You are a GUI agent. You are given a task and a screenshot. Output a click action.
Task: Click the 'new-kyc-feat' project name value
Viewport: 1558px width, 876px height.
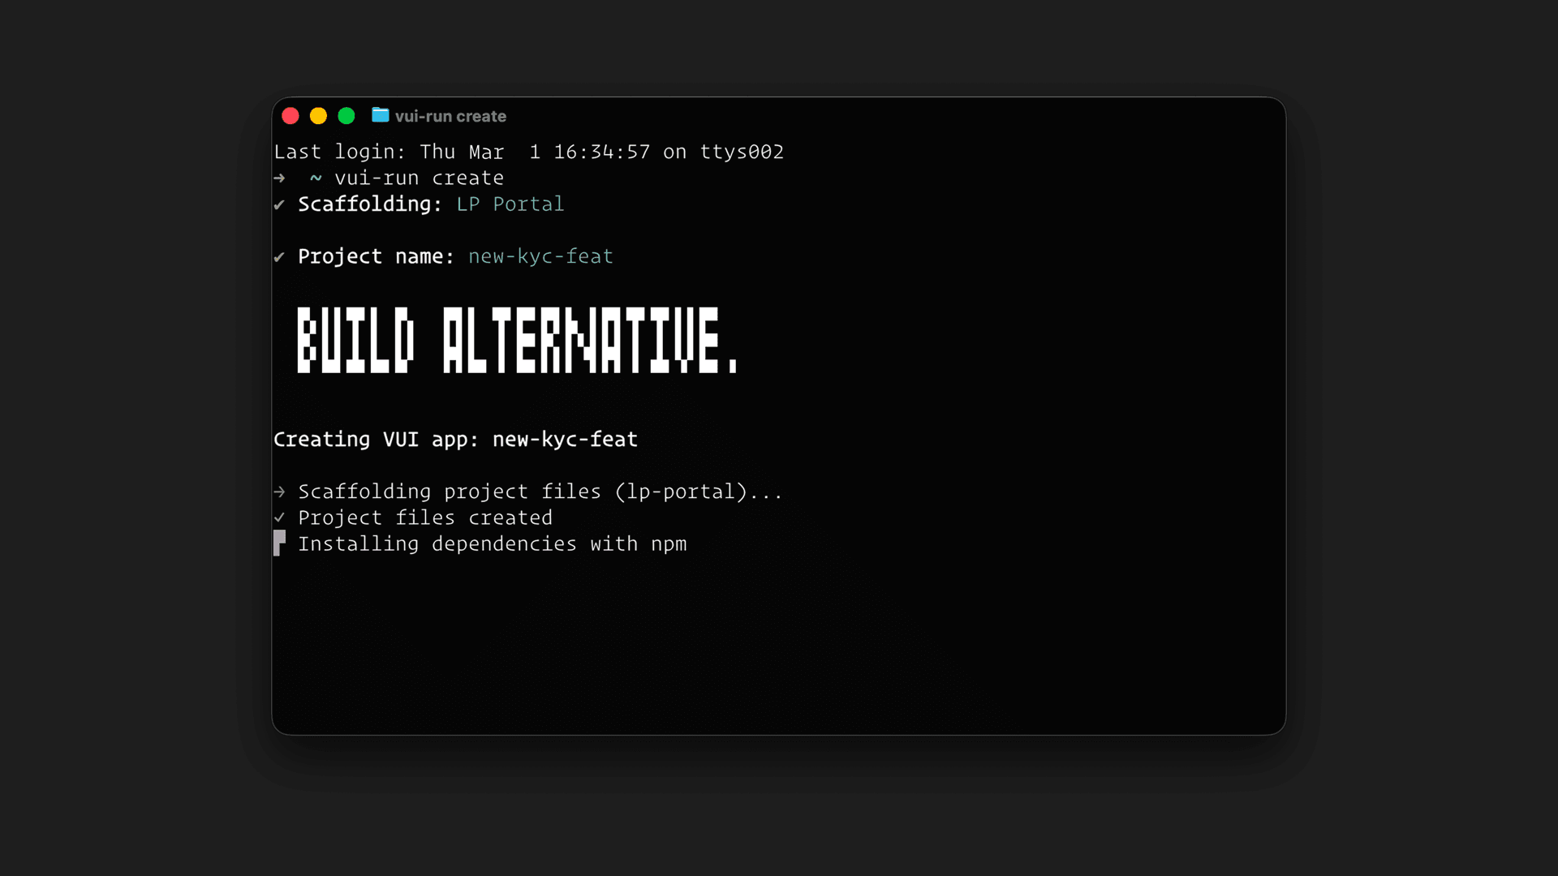tap(540, 256)
